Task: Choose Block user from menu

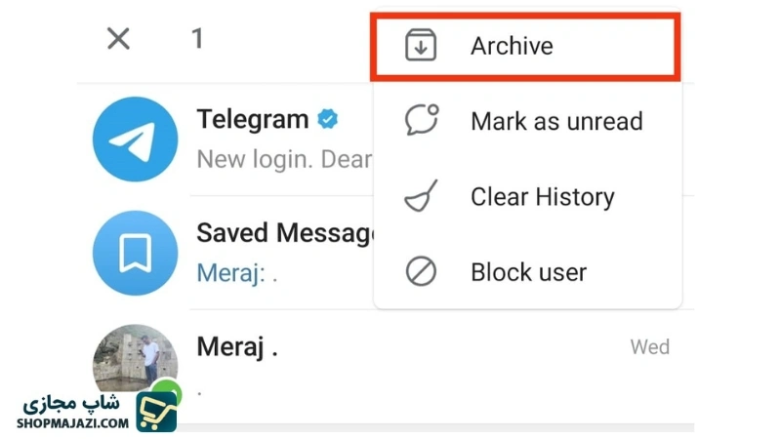Action: [528, 271]
